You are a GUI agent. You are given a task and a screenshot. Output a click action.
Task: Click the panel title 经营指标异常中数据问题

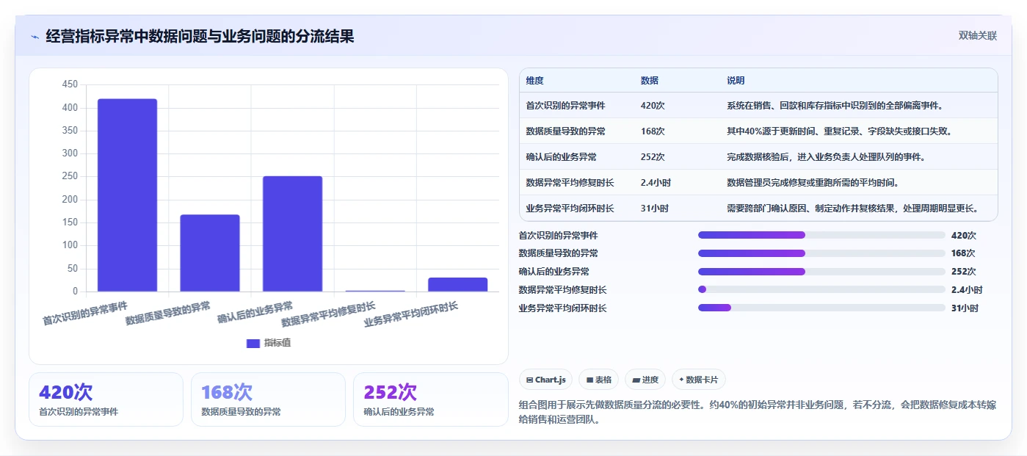(x=200, y=36)
